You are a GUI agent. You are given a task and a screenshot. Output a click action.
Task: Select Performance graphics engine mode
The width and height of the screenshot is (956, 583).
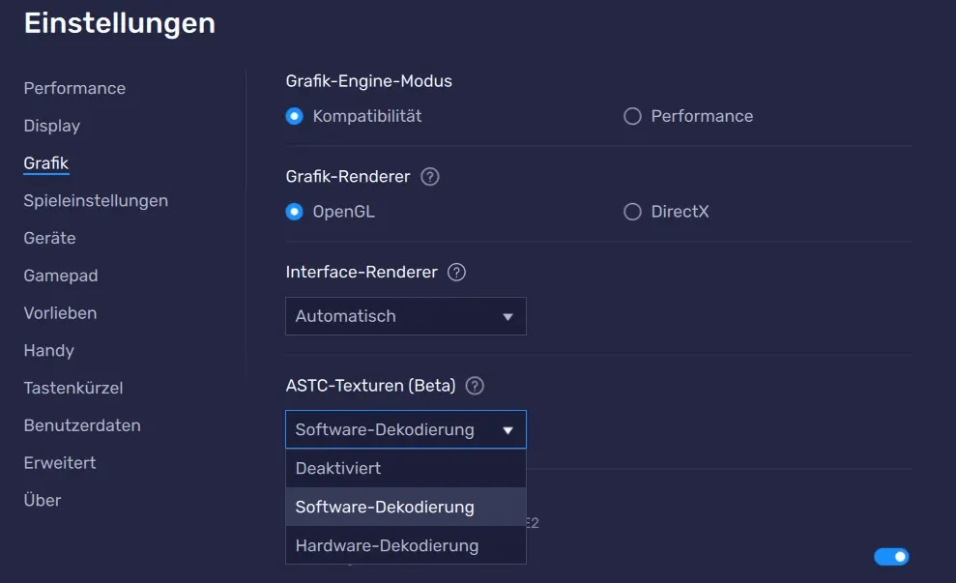tap(632, 116)
